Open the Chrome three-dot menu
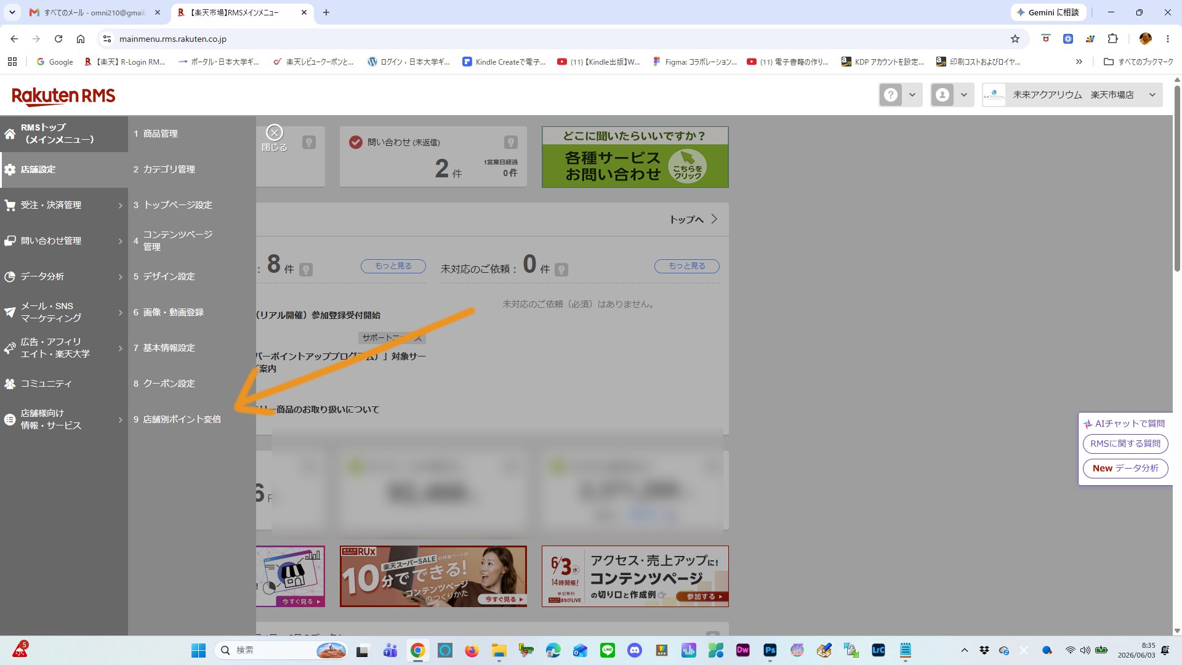The height and width of the screenshot is (665, 1182). 1168,39
